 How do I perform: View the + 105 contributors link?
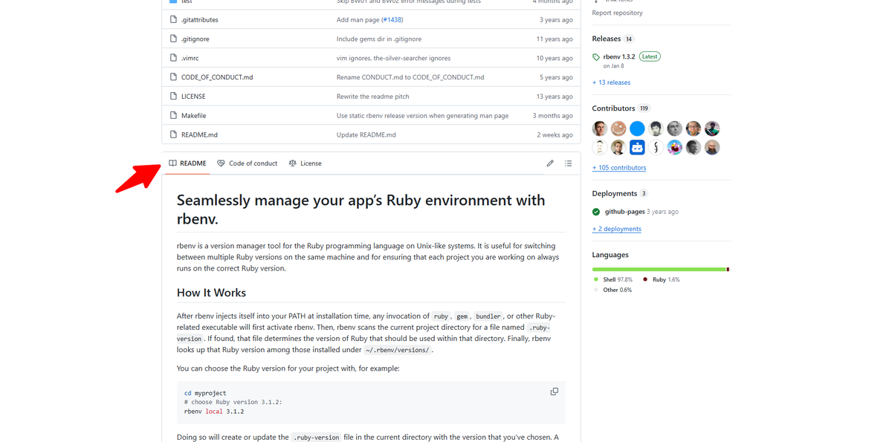[619, 168]
